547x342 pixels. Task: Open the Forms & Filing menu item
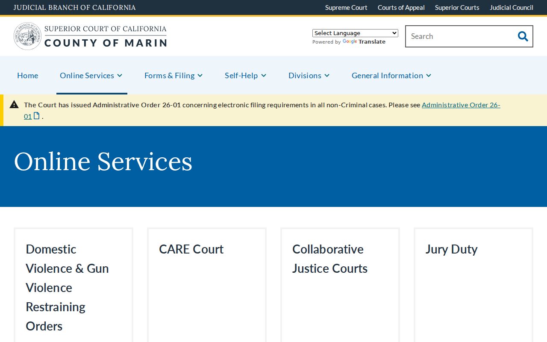pyautogui.click(x=169, y=75)
